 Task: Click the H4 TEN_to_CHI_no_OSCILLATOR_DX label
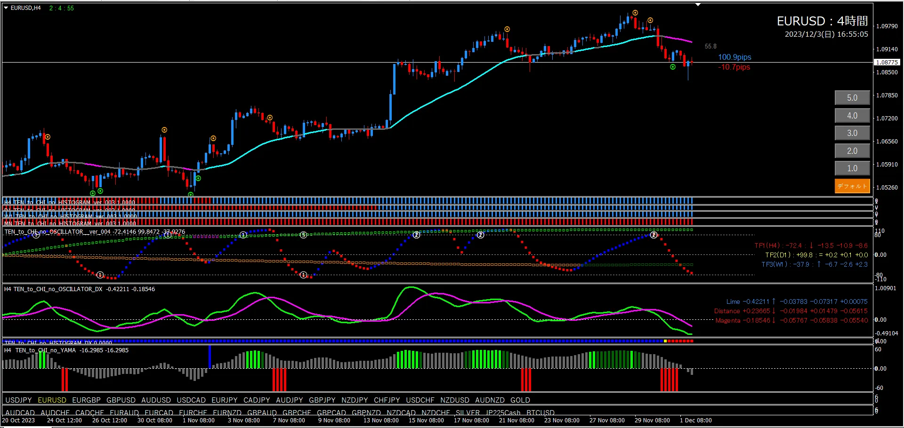click(80, 289)
